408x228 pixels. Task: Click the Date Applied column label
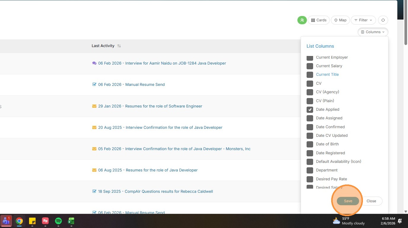point(328,110)
